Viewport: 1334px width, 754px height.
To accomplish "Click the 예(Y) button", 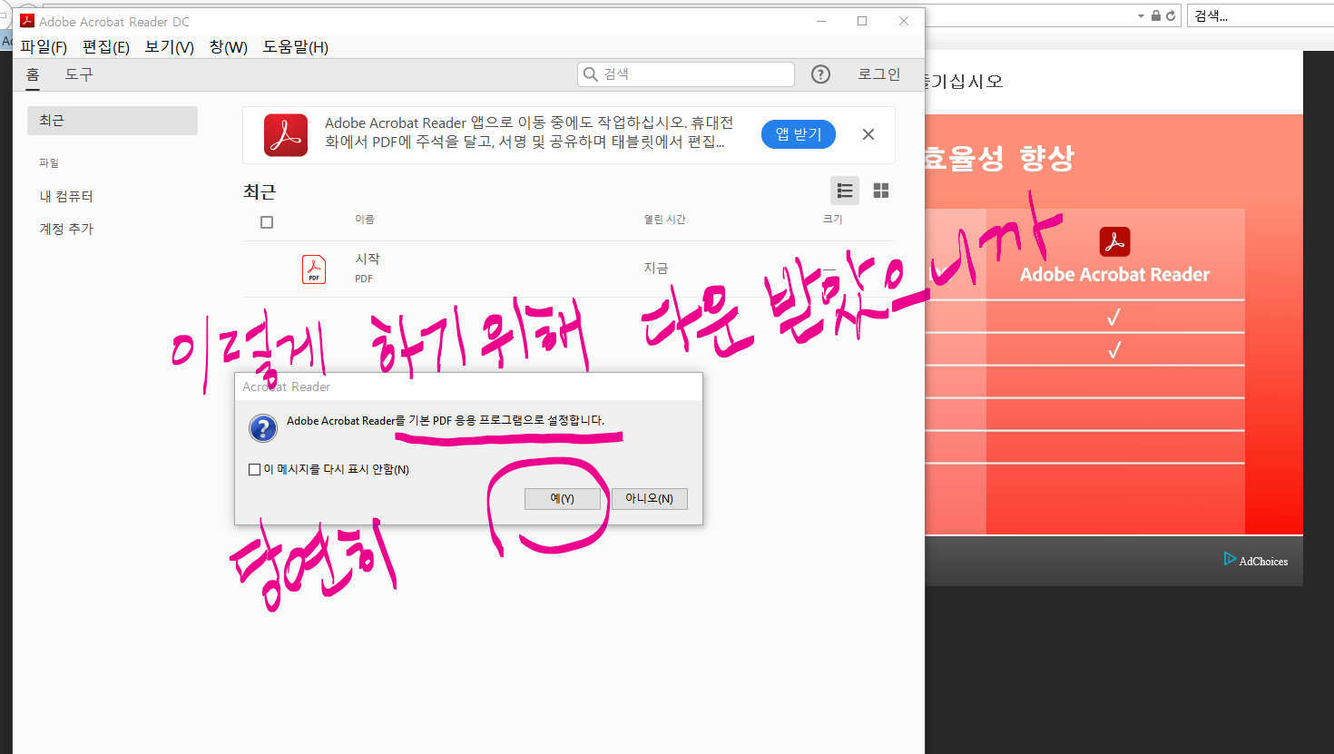I will (563, 499).
